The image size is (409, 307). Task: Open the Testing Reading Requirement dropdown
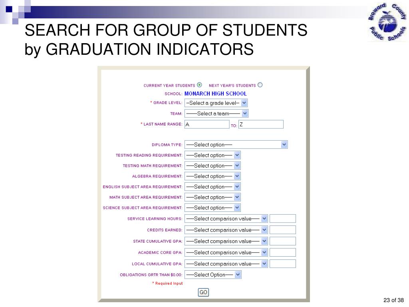pyautogui.click(x=212, y=155)
